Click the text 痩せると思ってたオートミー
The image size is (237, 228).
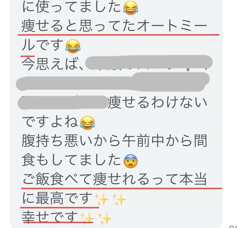click(x=114, y=26)
